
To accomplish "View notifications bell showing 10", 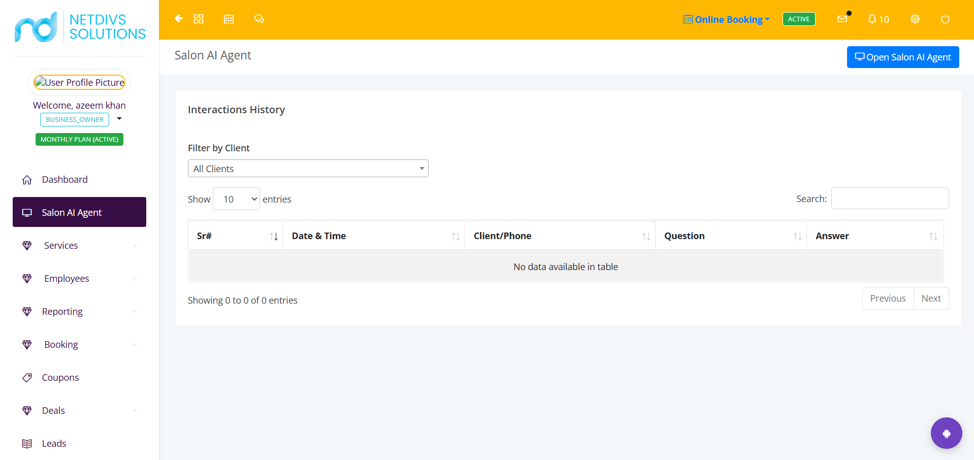I will click(x=878, y=19).
